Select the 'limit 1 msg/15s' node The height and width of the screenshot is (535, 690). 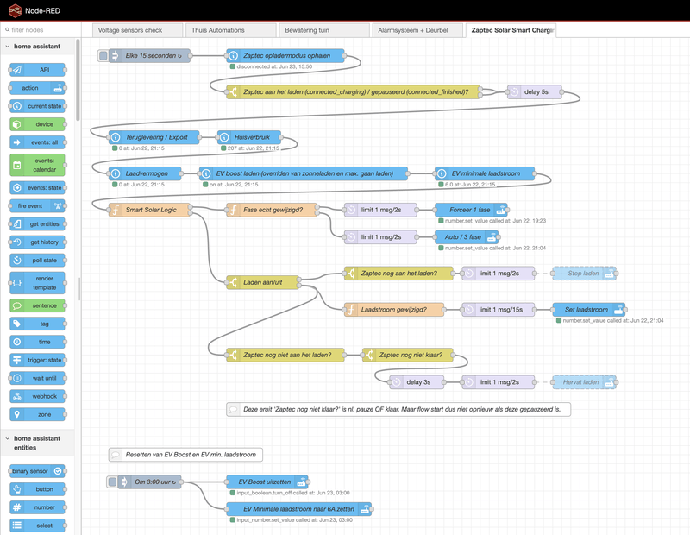[x=499, y=310]
